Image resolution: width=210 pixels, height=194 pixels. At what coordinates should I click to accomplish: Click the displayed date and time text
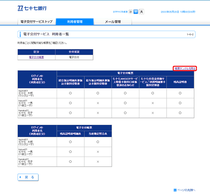click(178, 12)
